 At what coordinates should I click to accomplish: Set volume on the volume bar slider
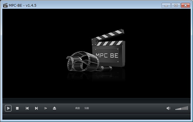click(x=182, y=108)
